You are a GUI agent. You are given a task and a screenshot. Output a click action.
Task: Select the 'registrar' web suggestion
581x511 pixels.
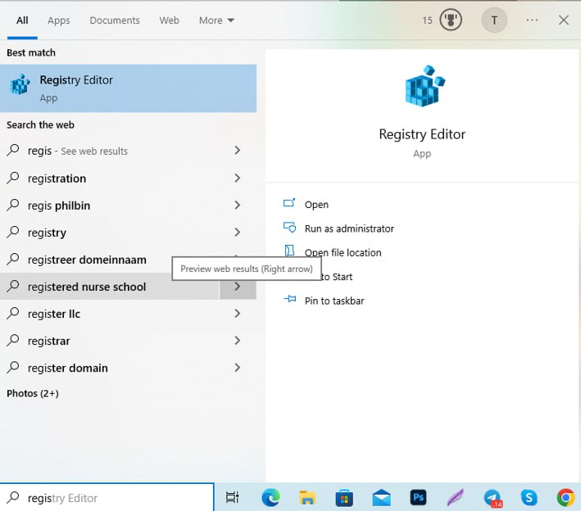pos(110,341)
